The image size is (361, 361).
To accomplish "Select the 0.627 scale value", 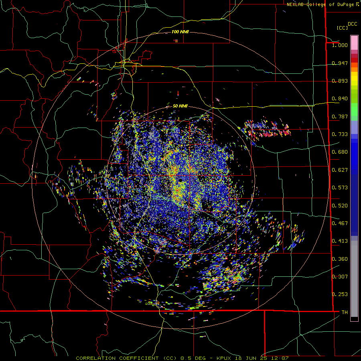I will tap(340, 170).
